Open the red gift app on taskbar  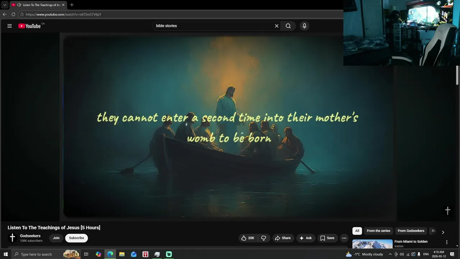146,254
